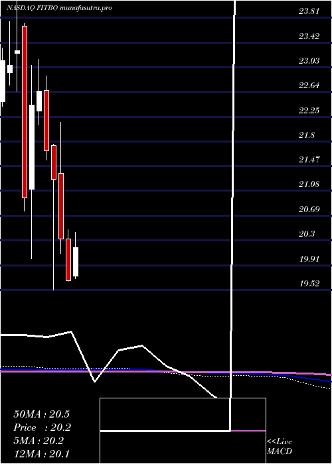Click the 22.64 price axis label
Screen dimensions: 332x464
click(x=309, y=86)
